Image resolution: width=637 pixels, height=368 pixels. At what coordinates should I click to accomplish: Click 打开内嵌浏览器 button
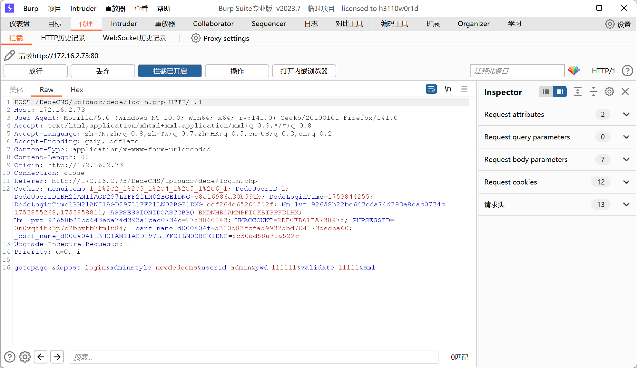click(x=304, y=71)
